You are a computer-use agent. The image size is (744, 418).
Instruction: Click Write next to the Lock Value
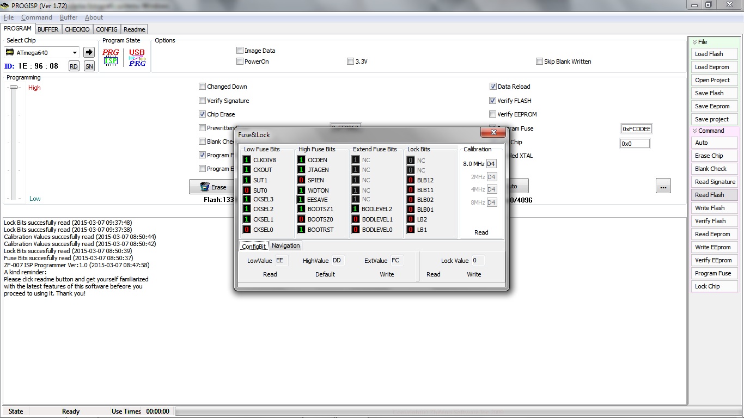tap(474, 274)
